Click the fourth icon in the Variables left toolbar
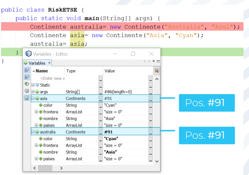Viewport: 249px width, 175px height. (x=27, y=91)
